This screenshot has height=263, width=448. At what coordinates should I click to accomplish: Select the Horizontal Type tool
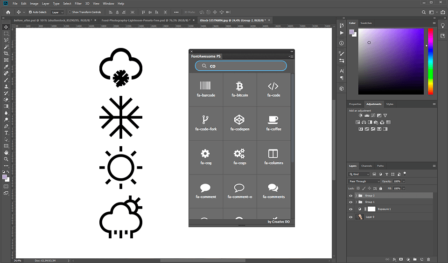(x=6, y=133)
